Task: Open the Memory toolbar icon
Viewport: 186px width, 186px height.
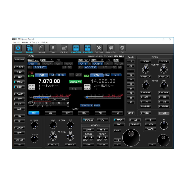Action: pyautogui.click(x=41, y=48)
